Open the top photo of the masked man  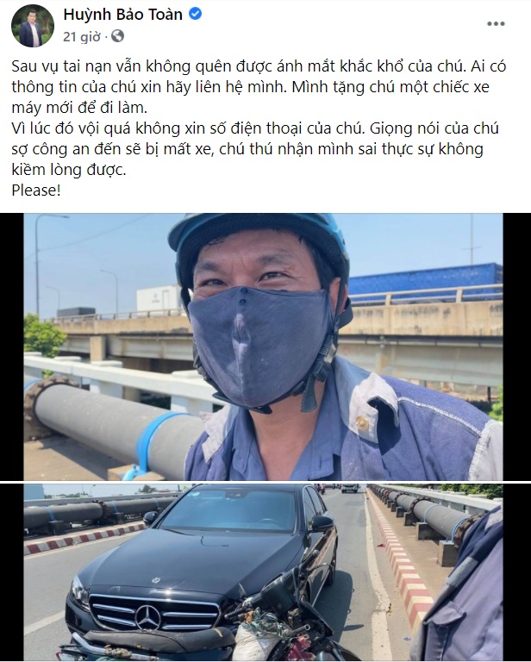(x=265, y=347)
